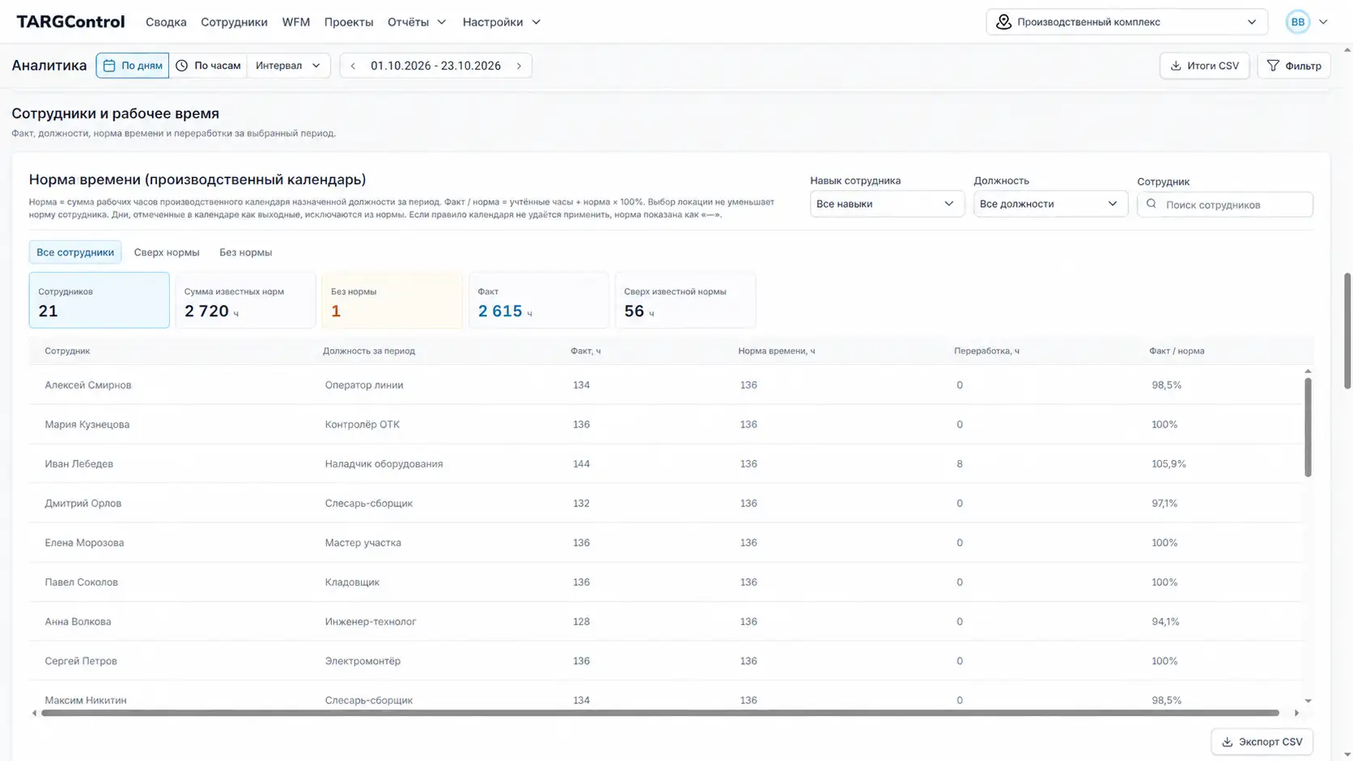The width and height of the screenshot is (1353, 761).
Task: Open the Проекты menu item
Action: (x=349, y=22)
